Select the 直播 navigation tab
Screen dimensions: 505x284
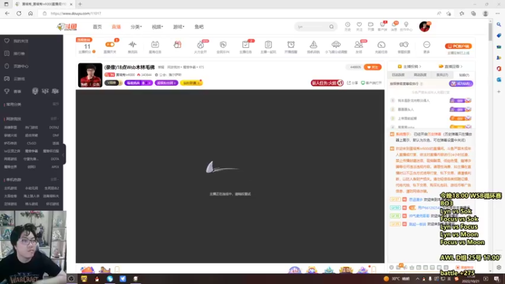116,27
